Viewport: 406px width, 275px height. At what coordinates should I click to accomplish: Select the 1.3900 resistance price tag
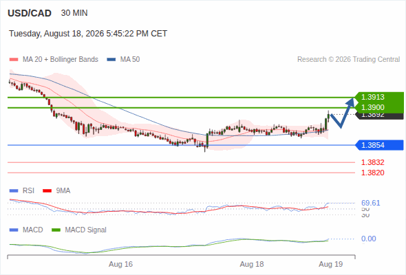[x=379, y=107]
